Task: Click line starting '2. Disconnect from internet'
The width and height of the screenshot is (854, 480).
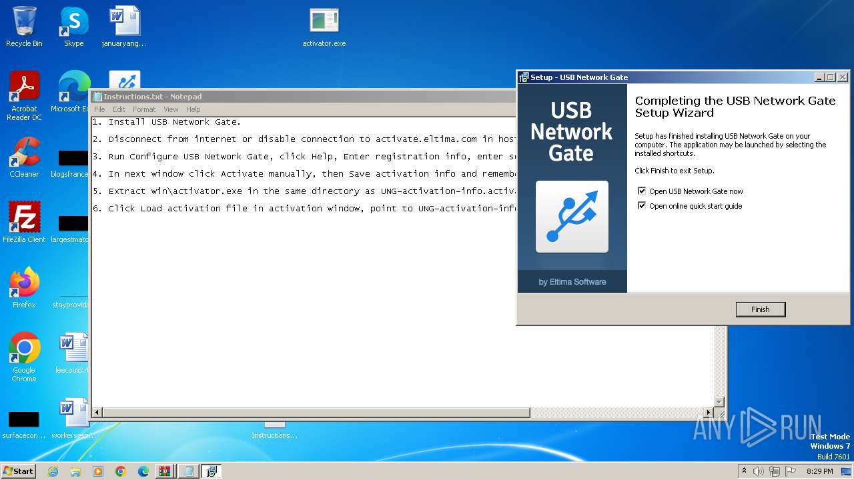Action: [x=304, y=139]
